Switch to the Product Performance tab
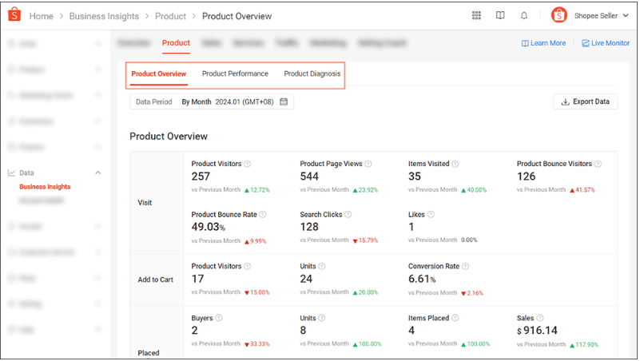This screenshot has width=640, height=361. pos(235,73)
